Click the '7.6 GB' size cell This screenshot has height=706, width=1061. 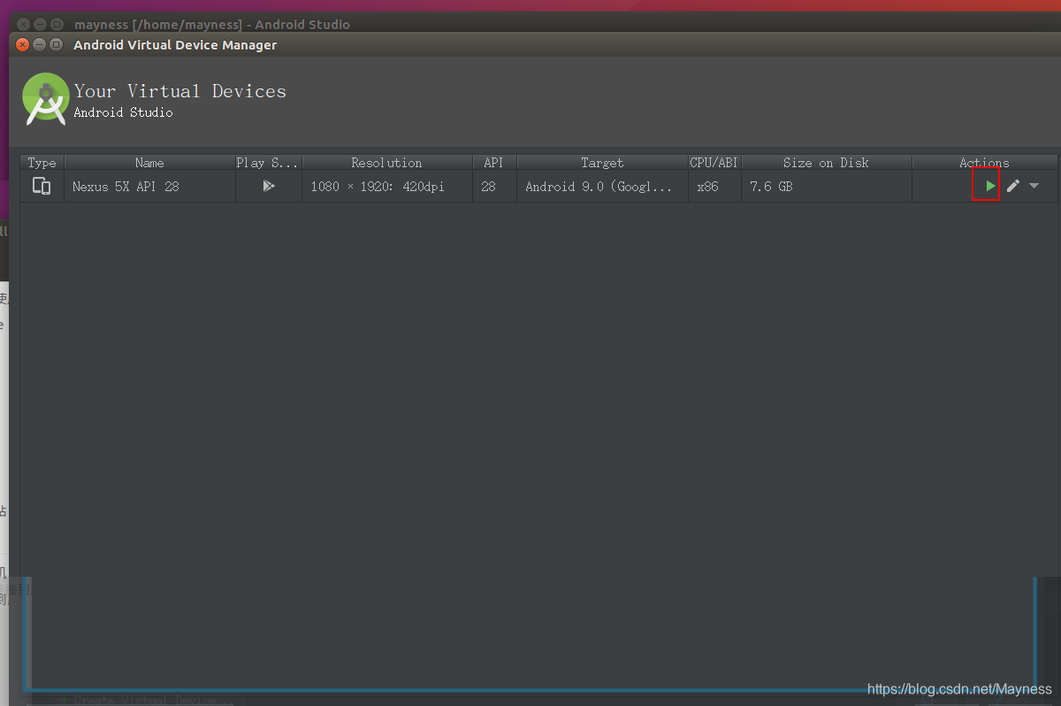pyautogui.click(x=826, y=187)
